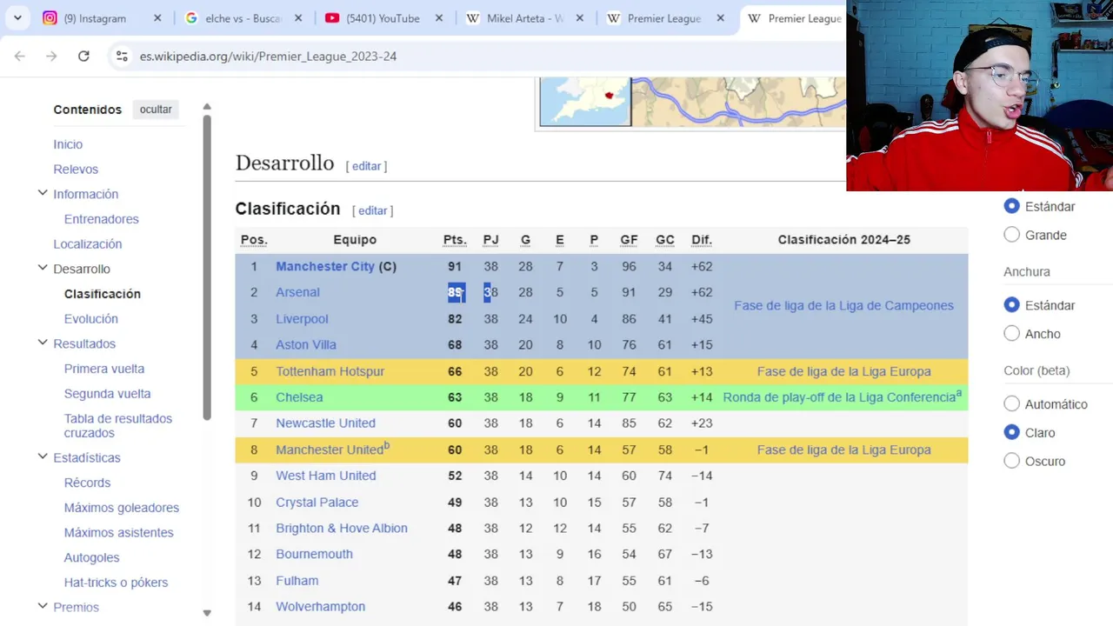
Task: Reload the current page
Action: [x=83, y=56]
